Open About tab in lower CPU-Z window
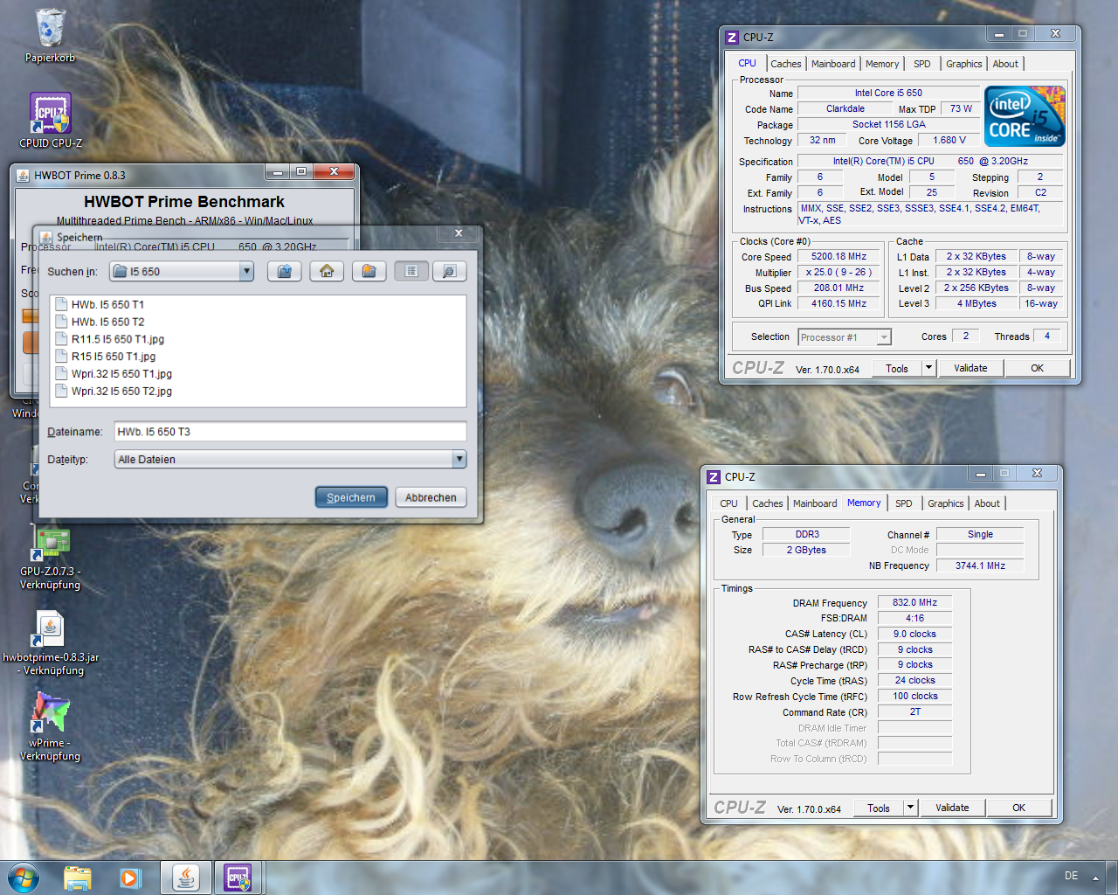Screen dimensions: 1118x895 tap(987, 503)
